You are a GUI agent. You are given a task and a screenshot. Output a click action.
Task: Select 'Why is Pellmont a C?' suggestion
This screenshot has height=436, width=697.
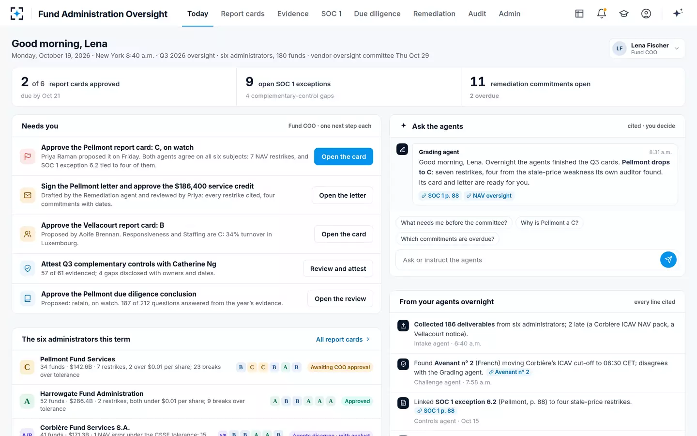549,223
